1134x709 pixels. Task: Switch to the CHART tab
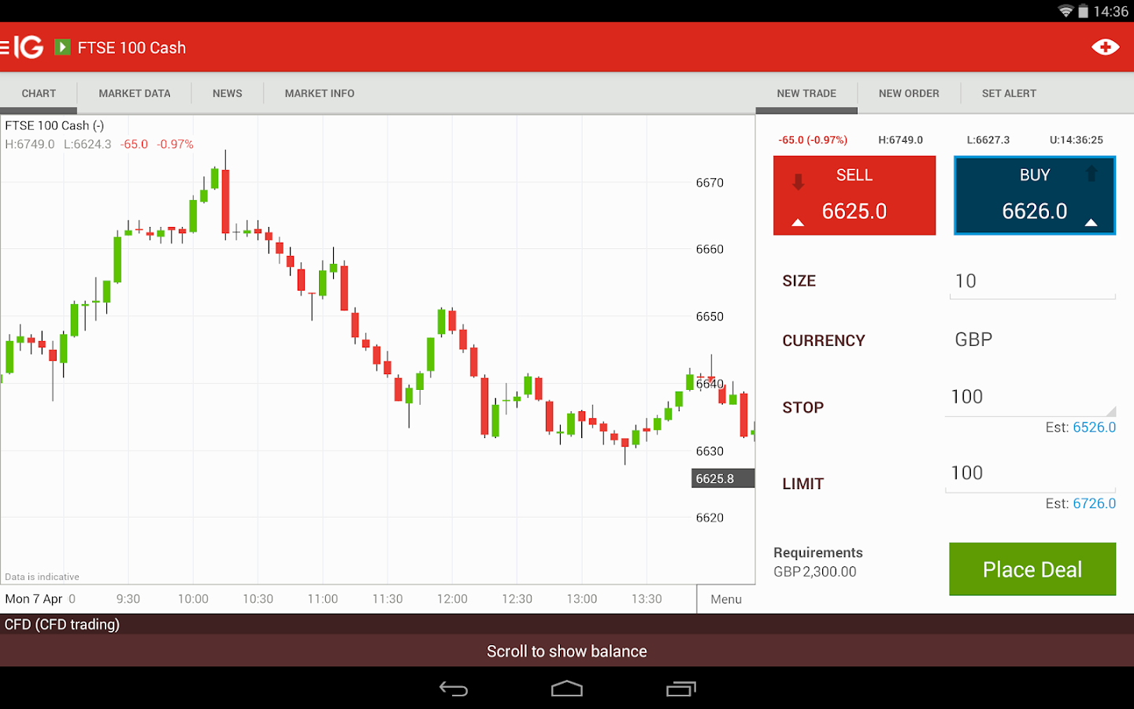pos(39,93)
